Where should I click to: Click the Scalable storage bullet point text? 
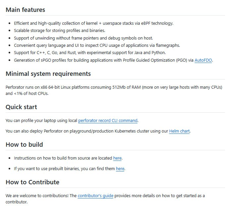point(59,31)
